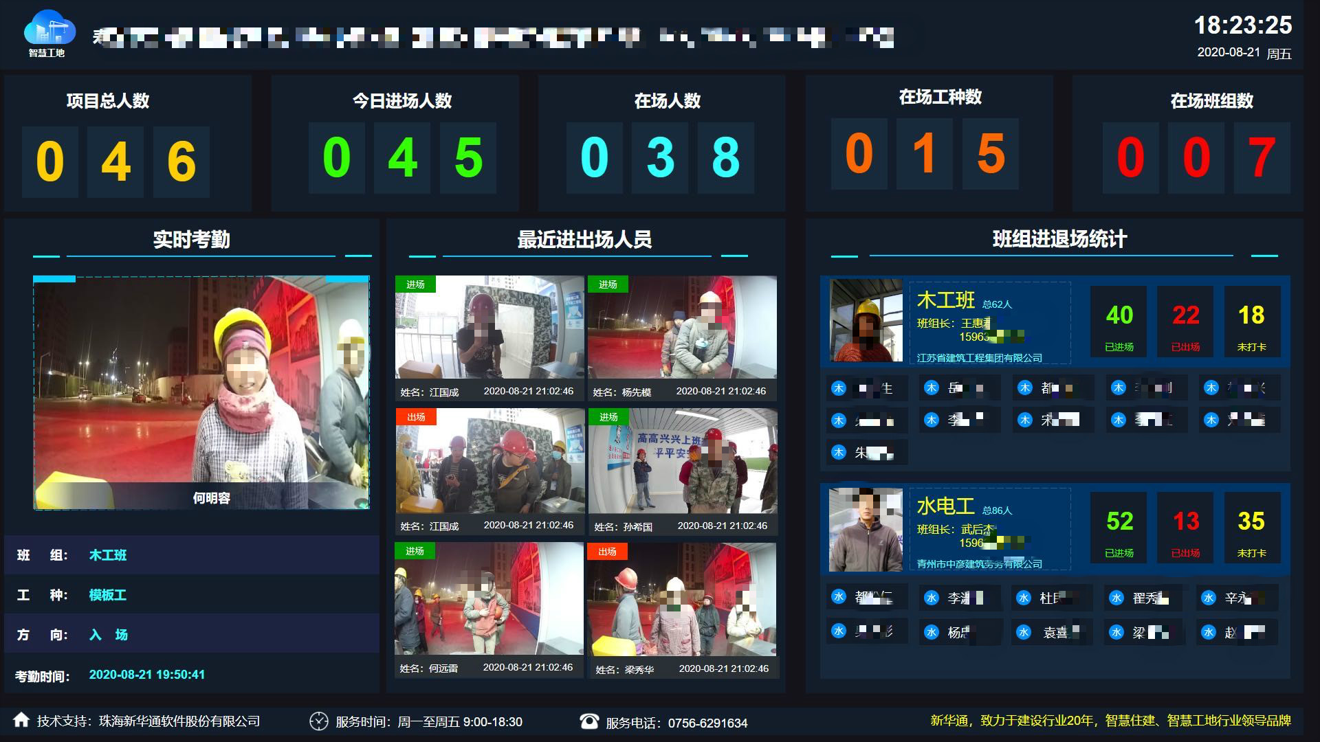Open 孙希国 entry photo thumbnail

coord(683,461)
